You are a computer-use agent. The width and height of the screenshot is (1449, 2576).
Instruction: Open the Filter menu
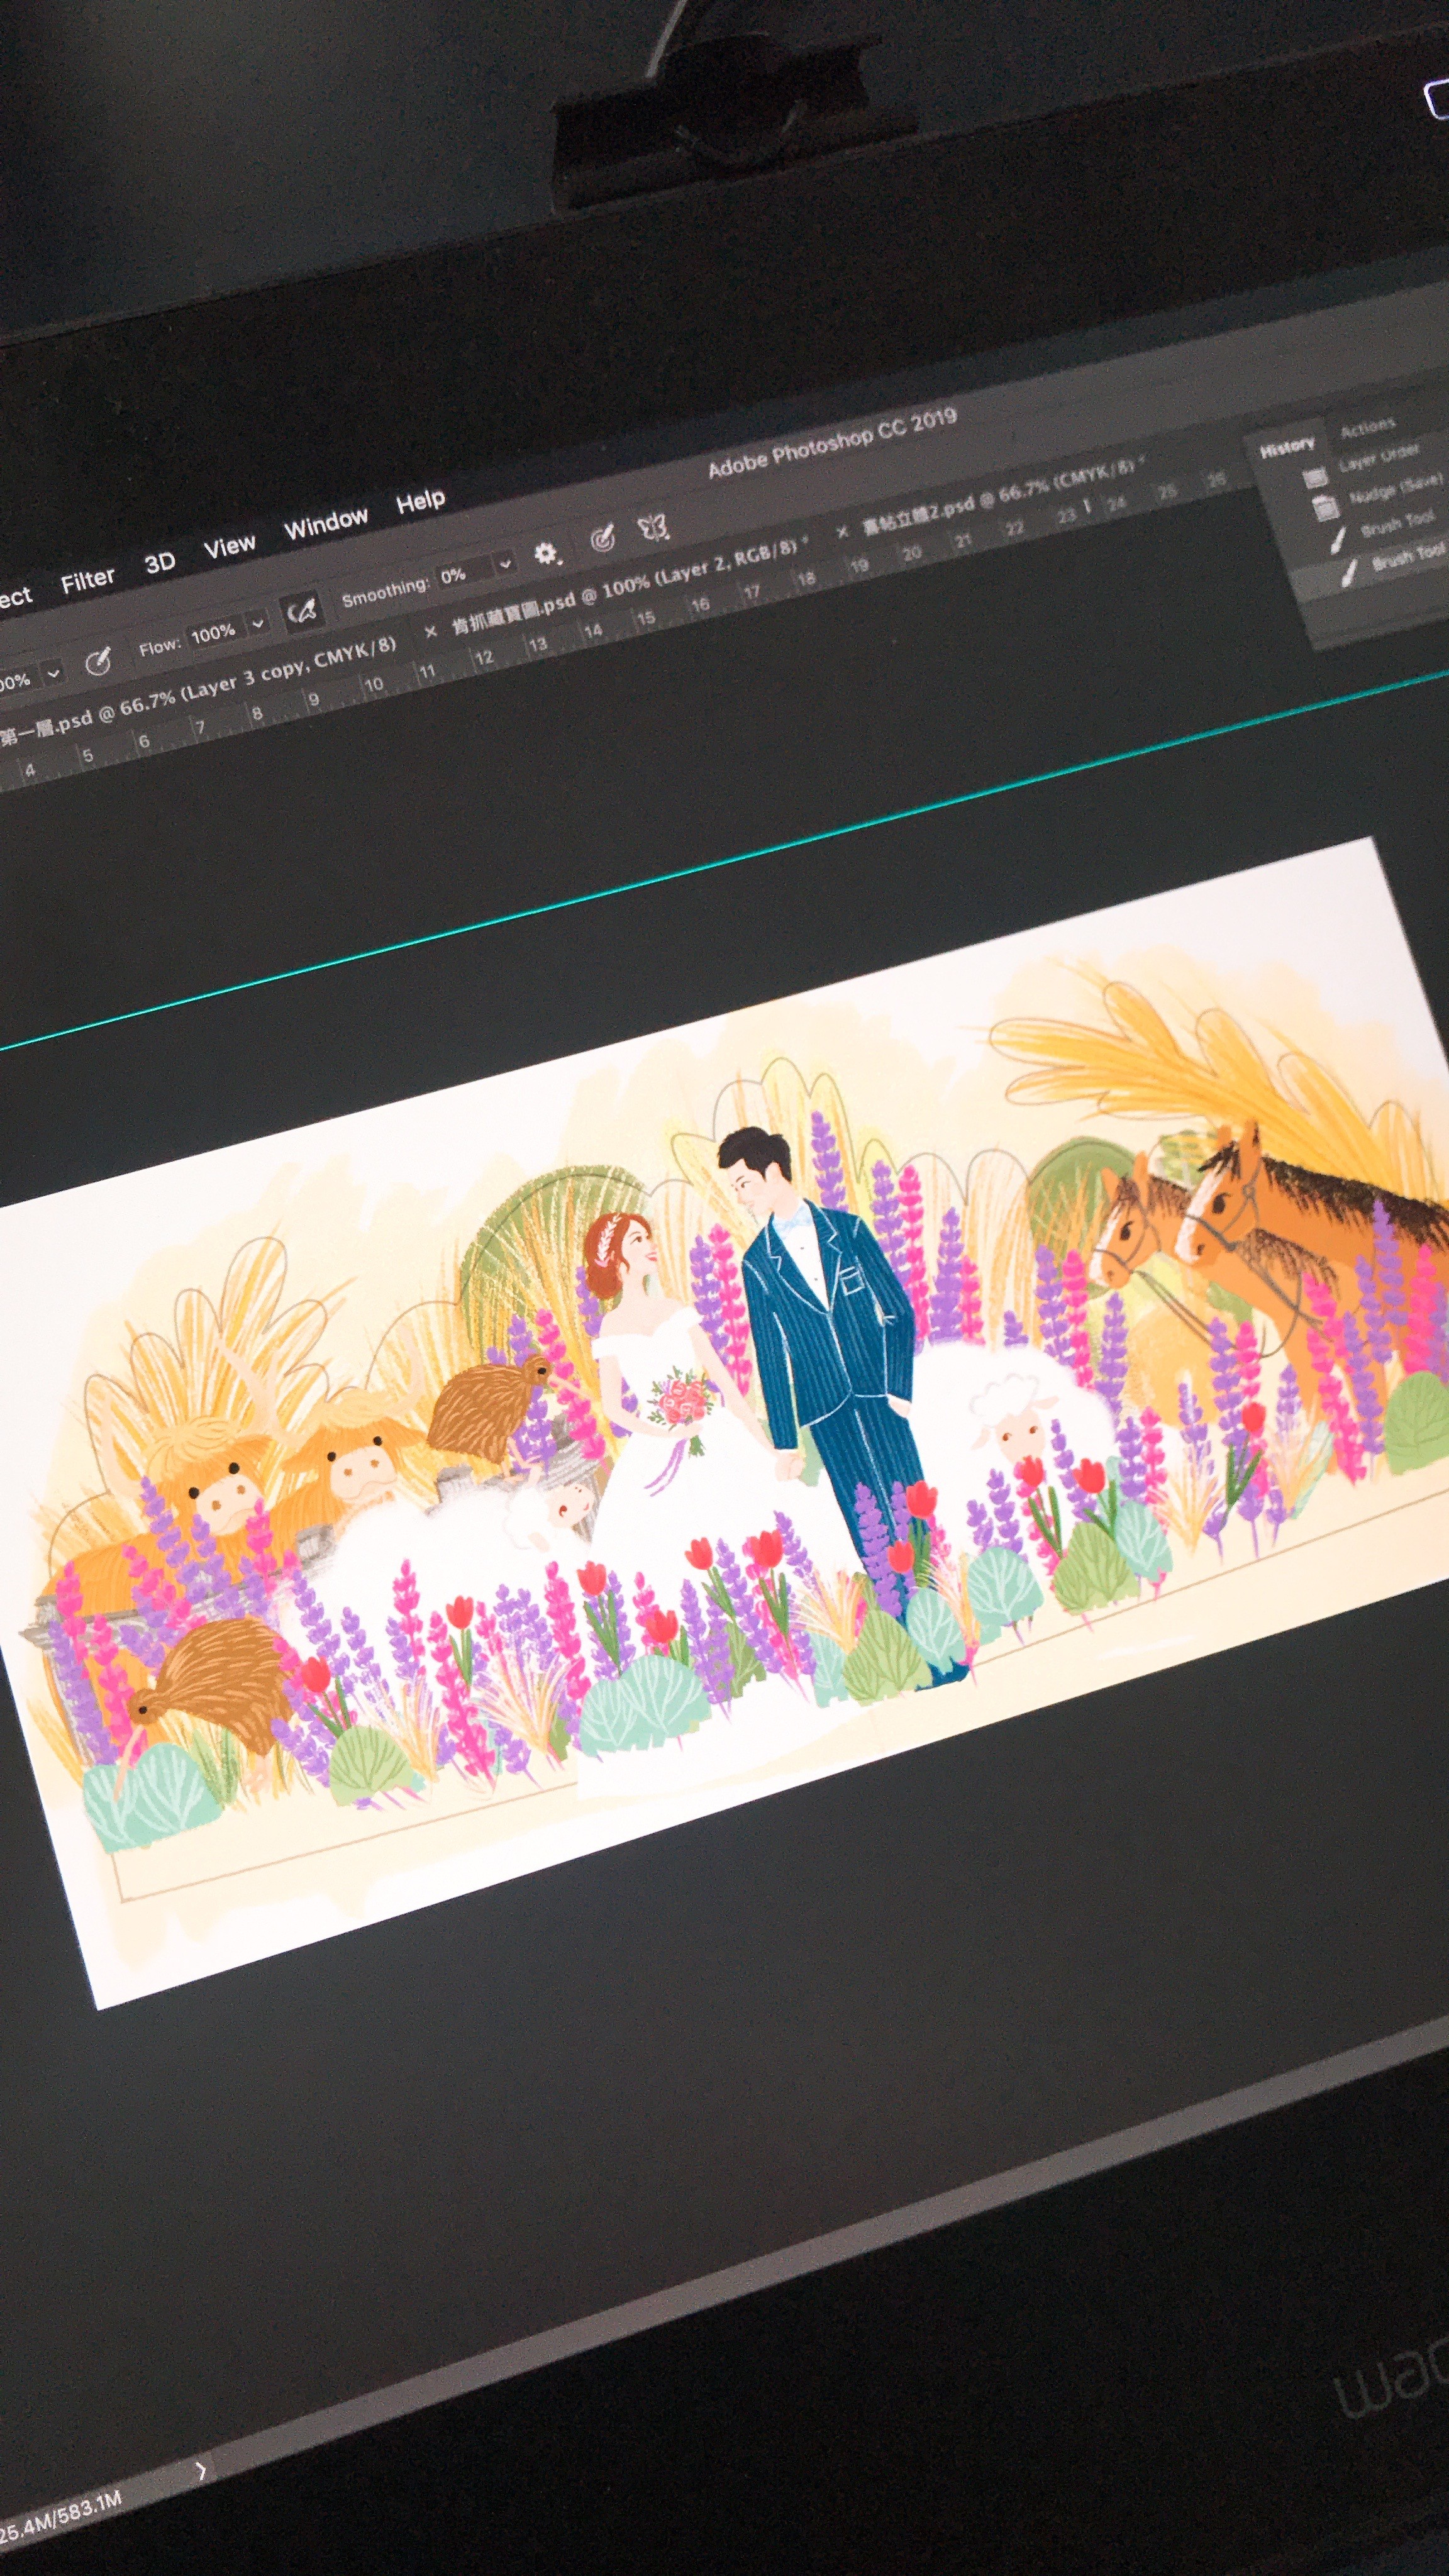tap(88, 580)
